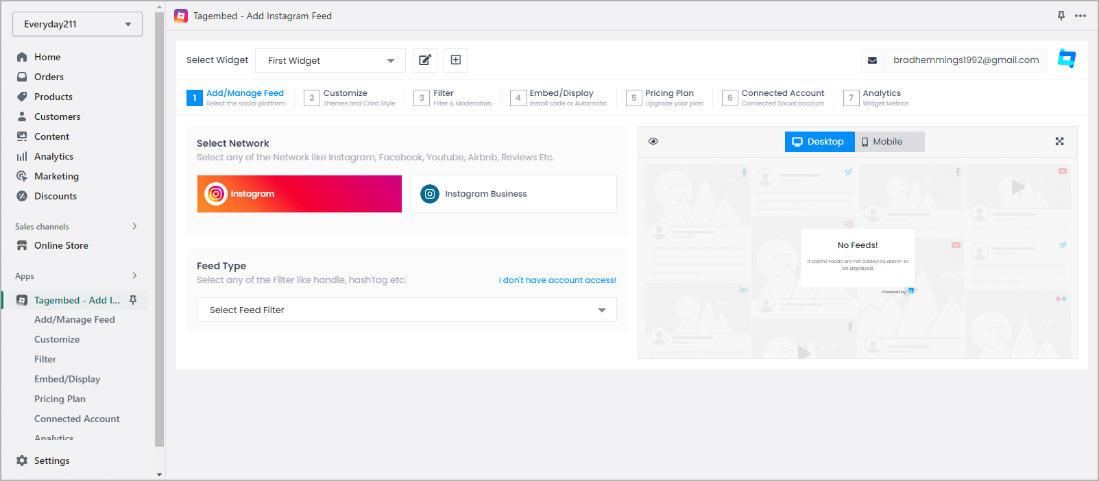Image resolution: width=1099 pixels, height=481 pixels.
Task: Expand the Sales channels section
Action: coord(134,226)
